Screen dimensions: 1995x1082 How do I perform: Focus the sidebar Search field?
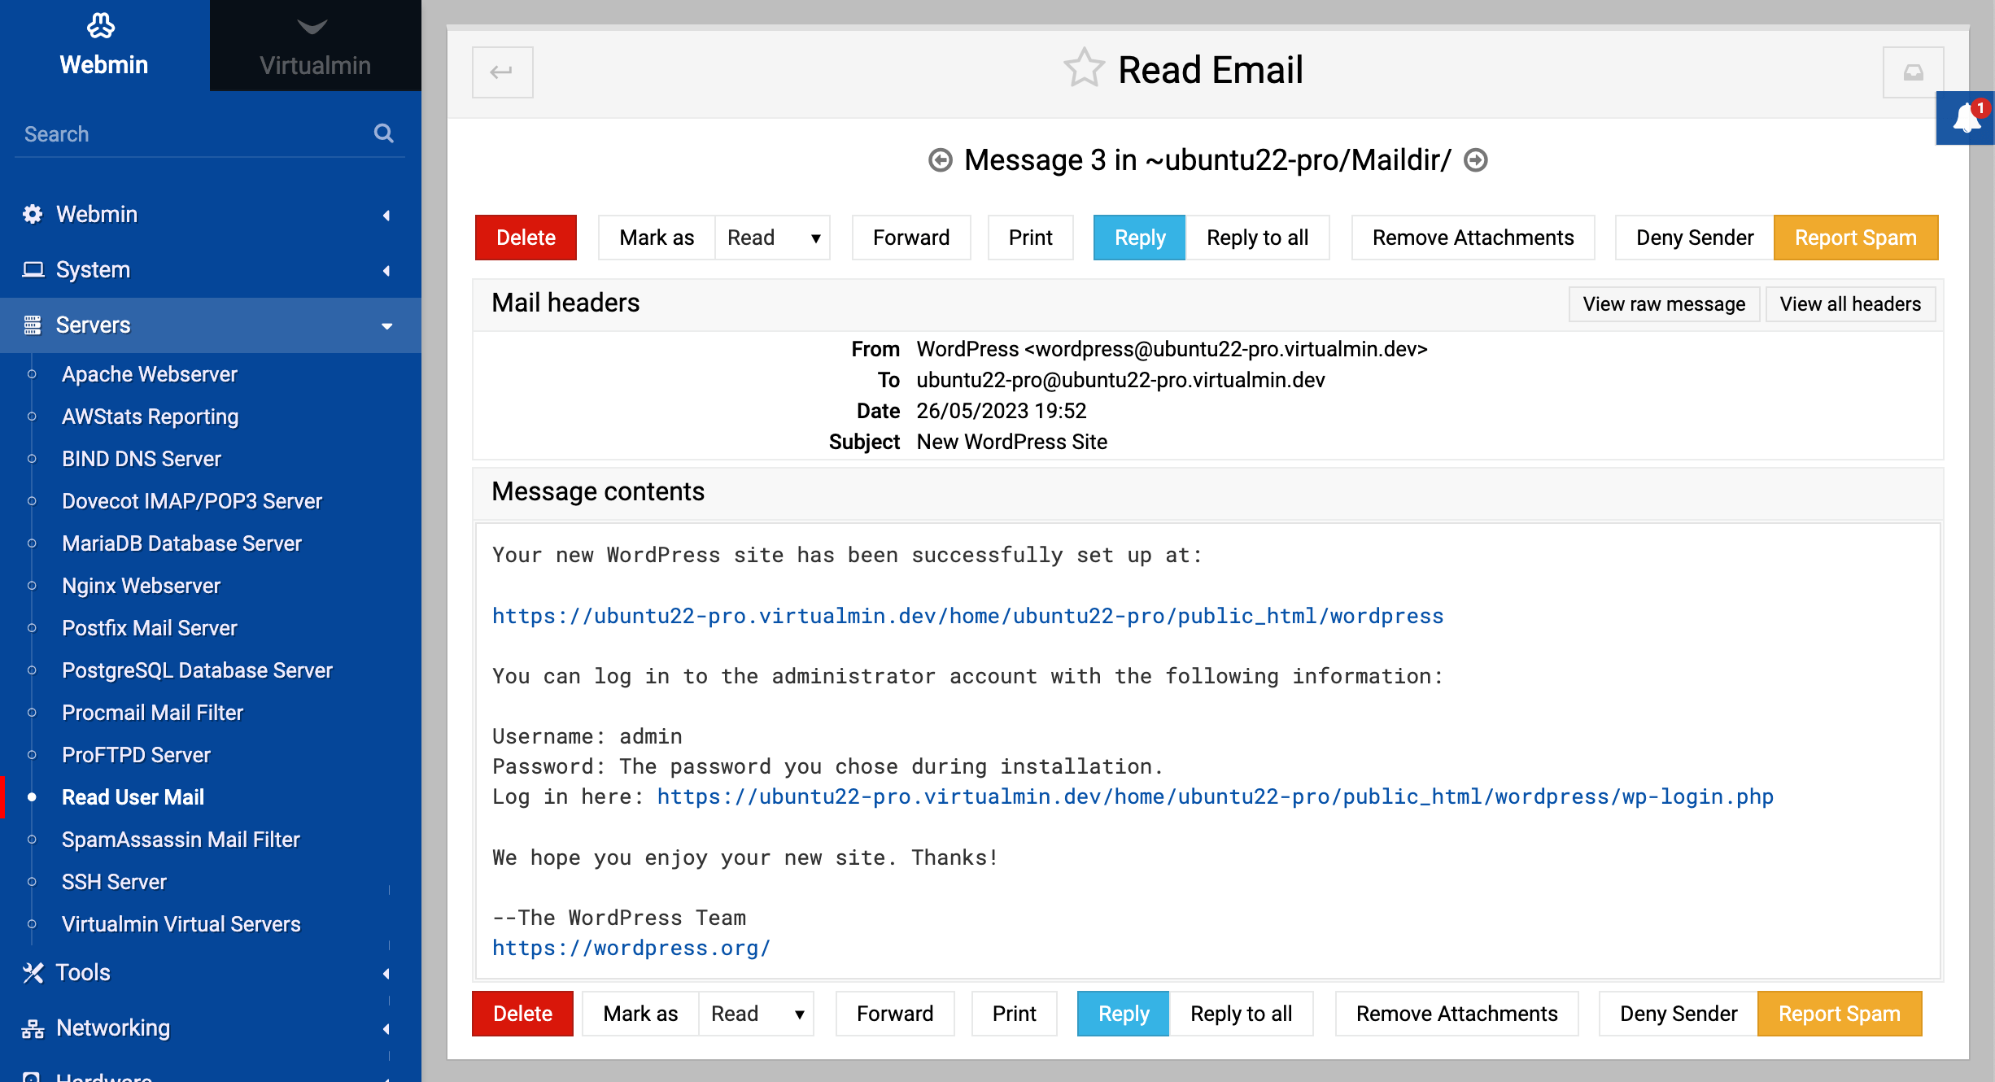pos(187,134)
